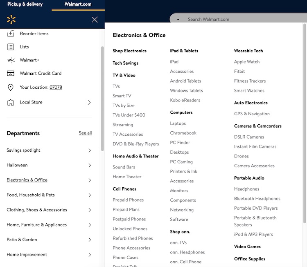Expand the Savings spotlight department
The width and height of the screenshot is (307, 267).
[x=90, y=150]
